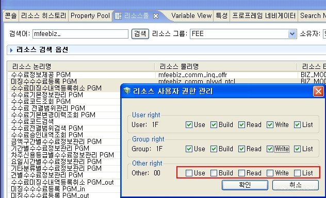
Task: Close the 리소스풀 tab with its X
Action: (x=156, y=16)
